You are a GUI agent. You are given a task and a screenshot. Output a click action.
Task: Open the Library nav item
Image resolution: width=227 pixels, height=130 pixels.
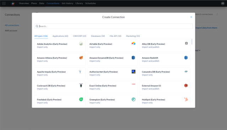pos(79,3)
